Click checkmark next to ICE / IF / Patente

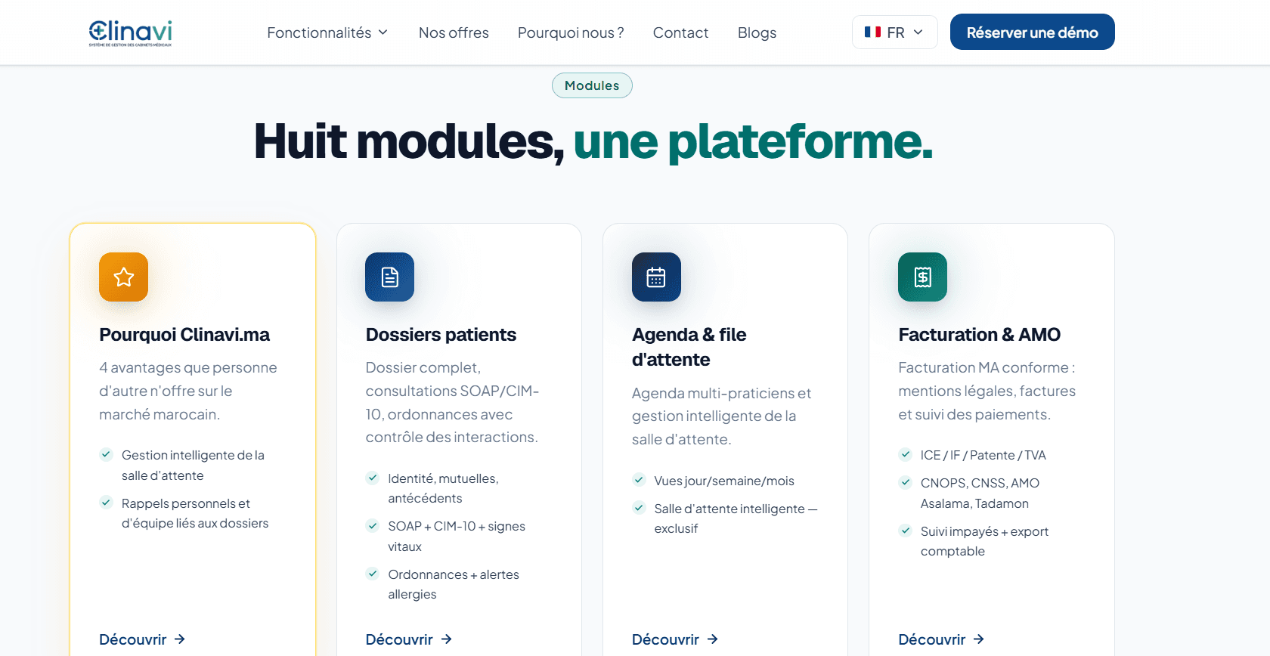point(905,454)
